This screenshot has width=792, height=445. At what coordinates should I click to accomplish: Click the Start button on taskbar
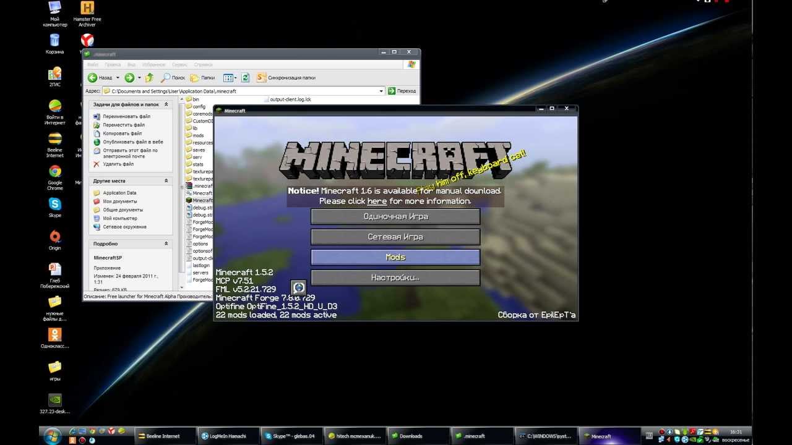53,436
